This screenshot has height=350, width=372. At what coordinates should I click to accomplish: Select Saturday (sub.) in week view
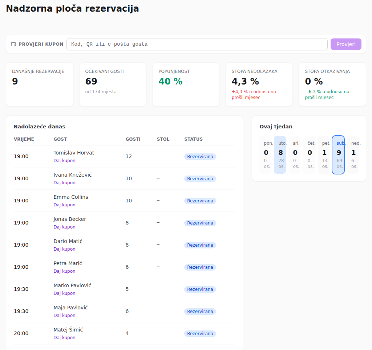pyautogui.click(x=338, y=155)
